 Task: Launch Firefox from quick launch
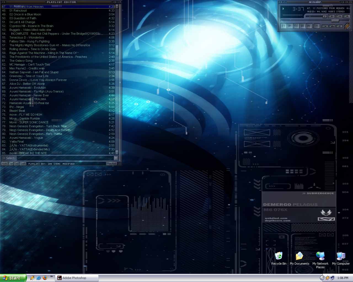tap(45, 278)
